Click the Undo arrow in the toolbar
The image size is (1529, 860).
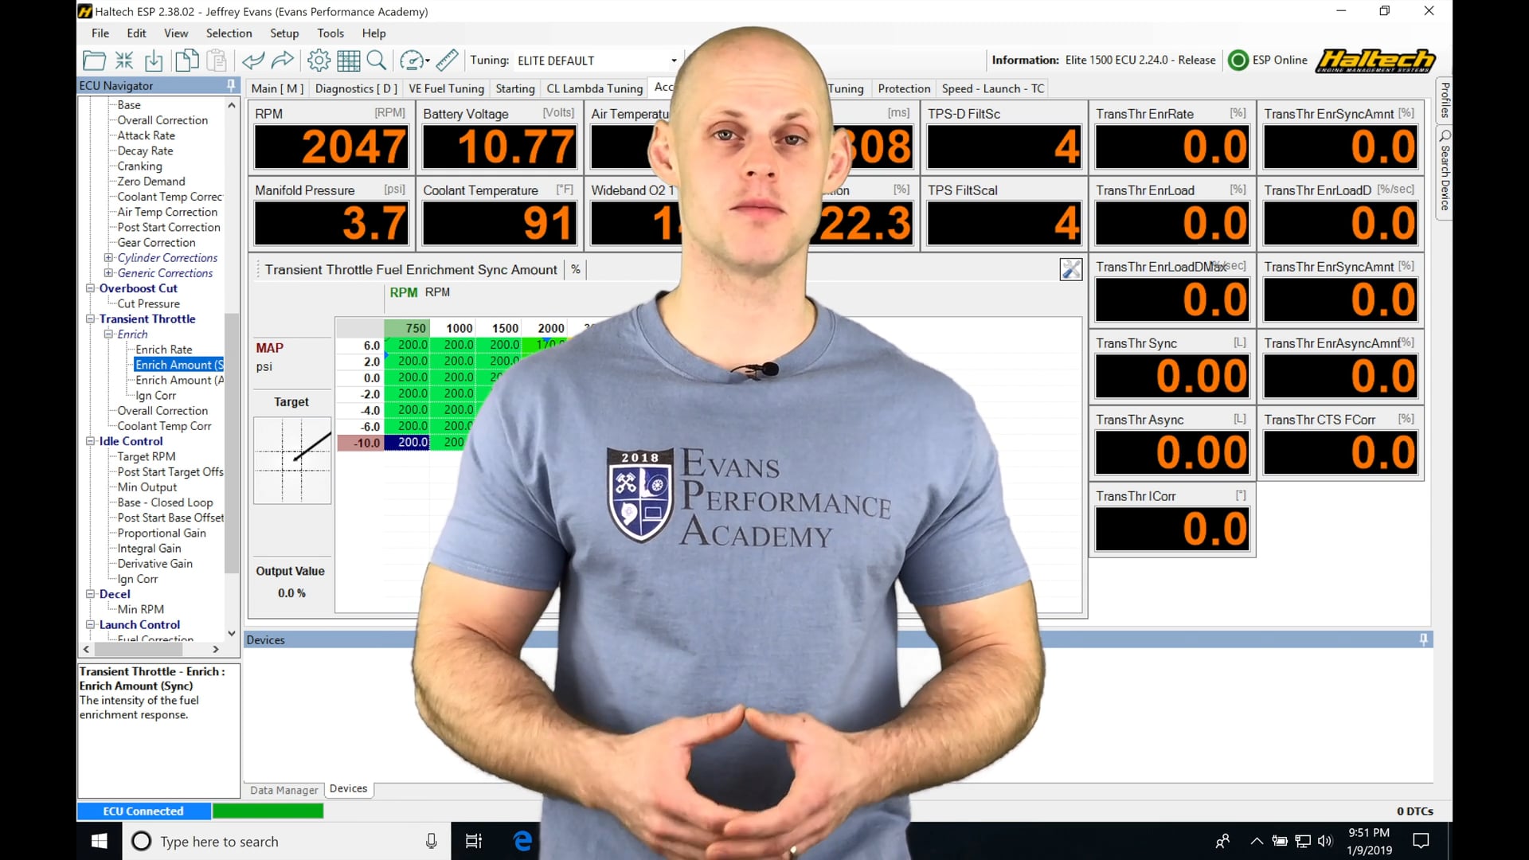(x=253, y=61)
